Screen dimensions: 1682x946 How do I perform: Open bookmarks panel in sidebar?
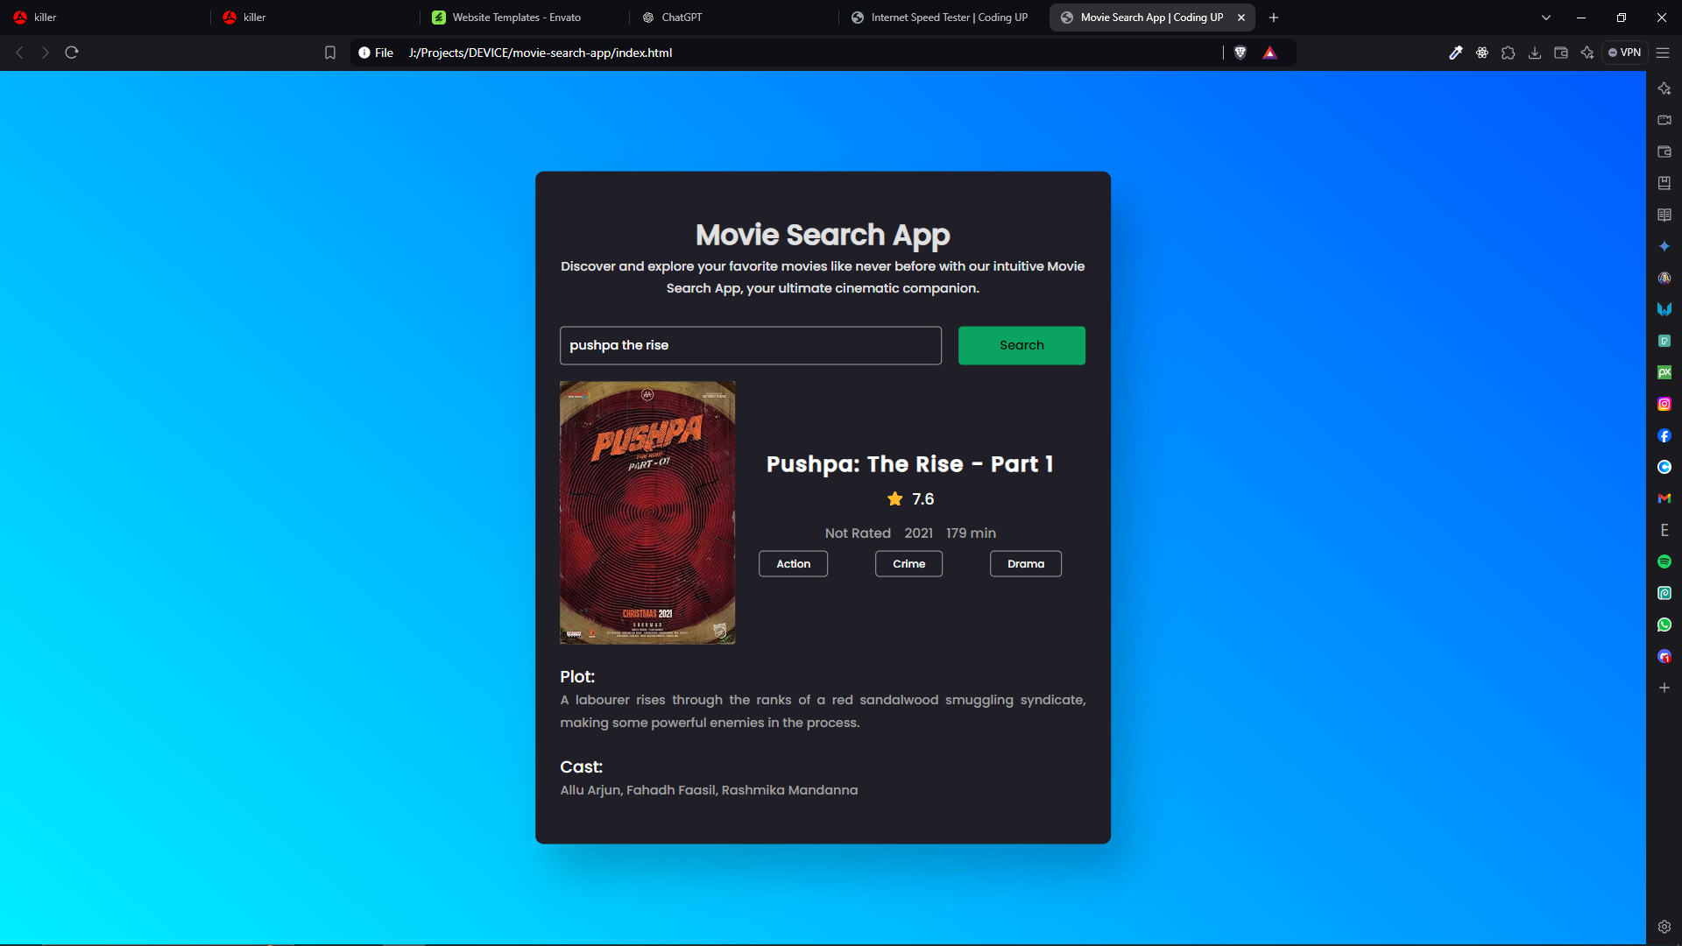pos(1664,183)
